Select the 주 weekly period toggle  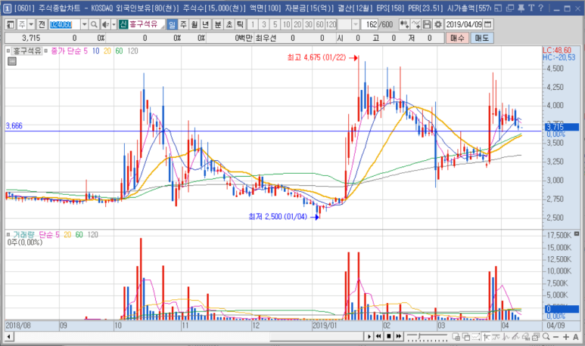point(183,25)
